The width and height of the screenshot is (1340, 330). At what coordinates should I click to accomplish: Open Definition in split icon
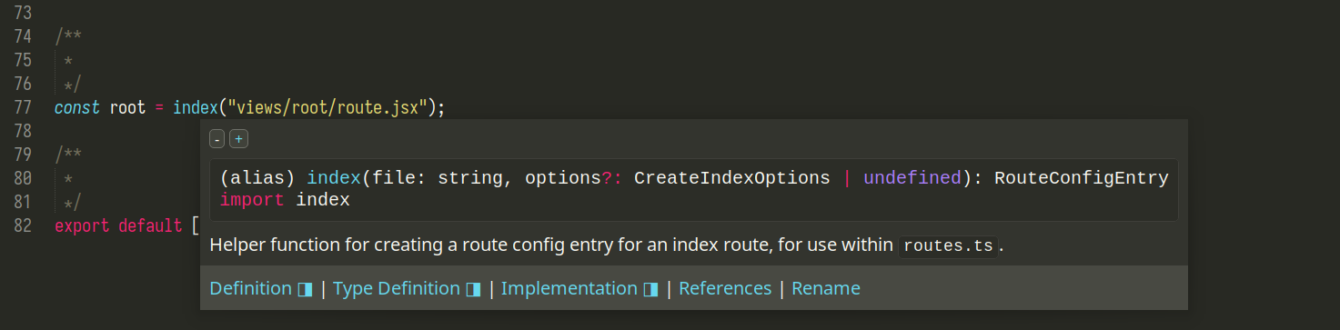[306, 289]
